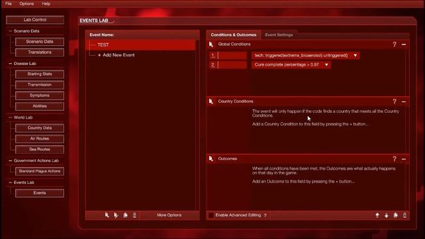Select Global Condition row number 1
Viewport: 425px width, 239px height.
click(x=212, y=56)
